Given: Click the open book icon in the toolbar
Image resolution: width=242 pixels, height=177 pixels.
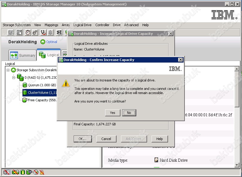Looking at the screenshot, I should [19, 32].
